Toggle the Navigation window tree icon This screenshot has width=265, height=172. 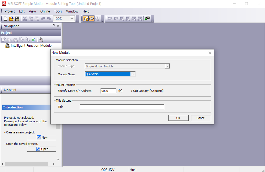pyautogui.click(x=86, y=18)
